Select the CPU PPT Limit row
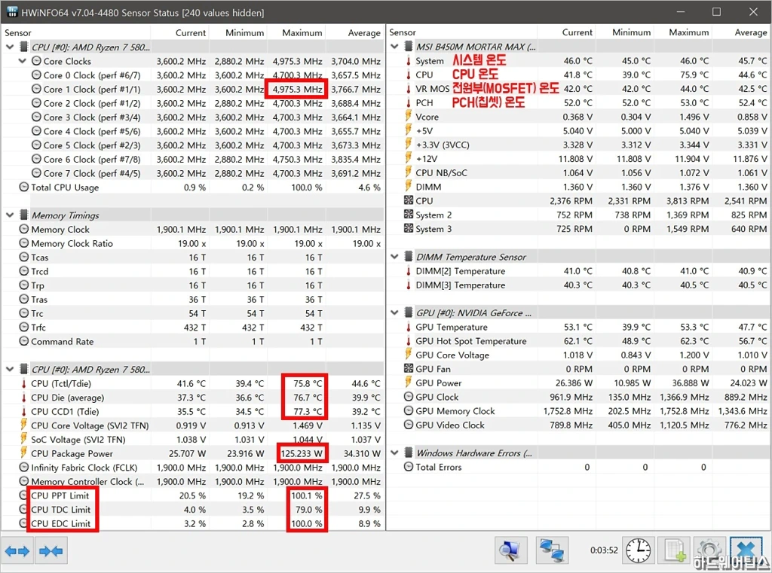Image resolution: width=772 pixels, height=573 pixels. click(192, 495)
